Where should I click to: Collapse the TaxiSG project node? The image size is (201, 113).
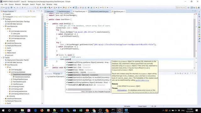tap(2, 58)
